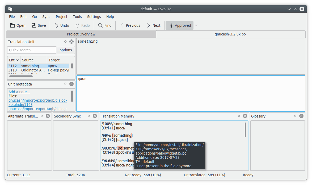
Task: Detach the Secondary Sync panel
Action: pyautogui.click(x=88, y=116)
